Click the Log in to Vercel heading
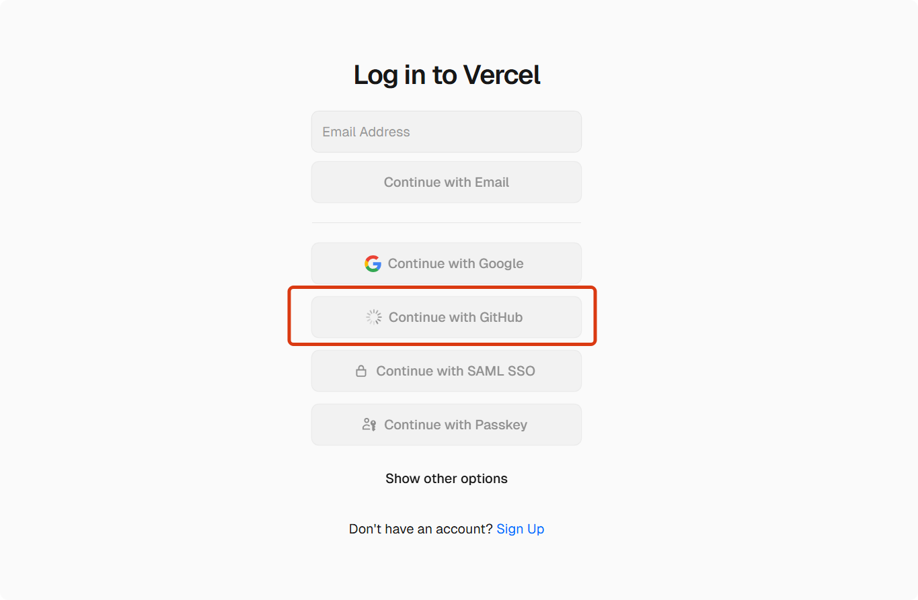The image size is (918, 600). [447, 75]
